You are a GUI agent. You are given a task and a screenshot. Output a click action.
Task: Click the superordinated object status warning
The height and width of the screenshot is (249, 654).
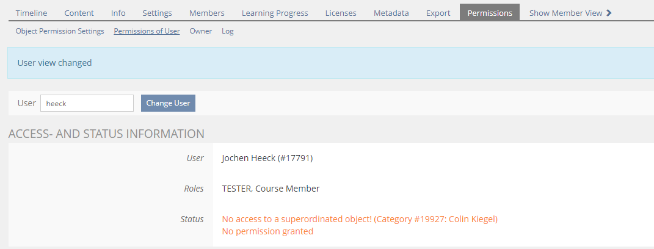click(360, 218)
